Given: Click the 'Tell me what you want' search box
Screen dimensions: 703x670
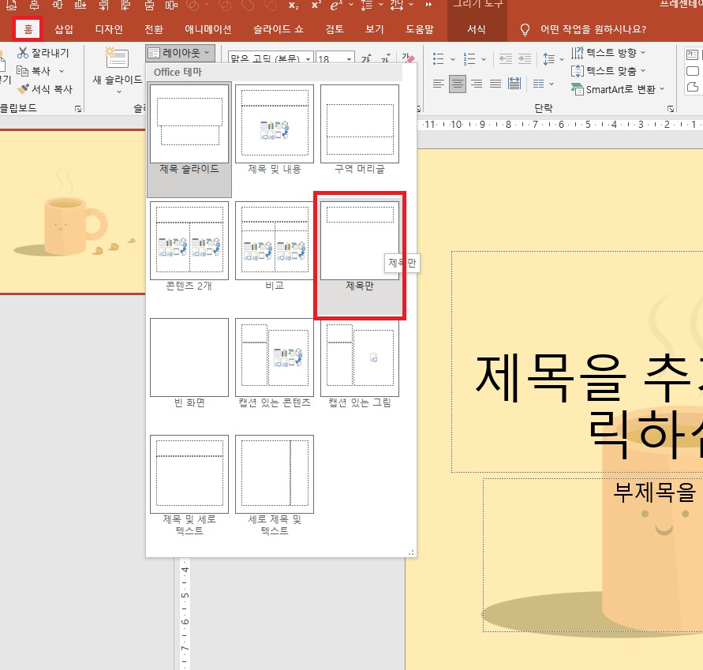Looking at the screenshot, I should click(593, 30).
